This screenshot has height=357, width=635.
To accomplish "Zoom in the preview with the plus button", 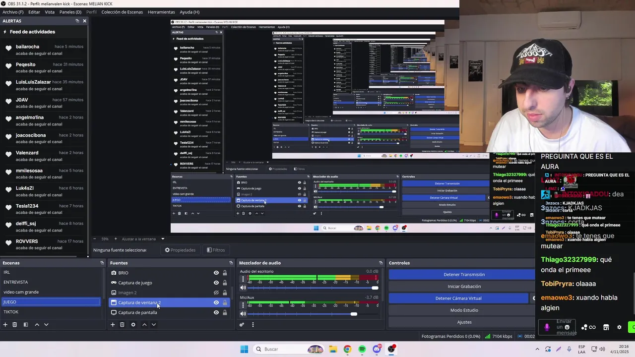I will 116,239.
